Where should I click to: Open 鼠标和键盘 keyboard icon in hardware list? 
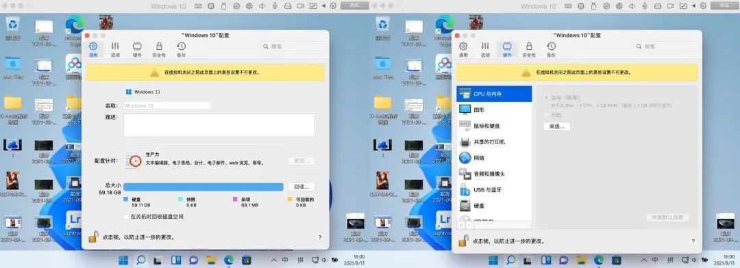(x=465, y=126)
